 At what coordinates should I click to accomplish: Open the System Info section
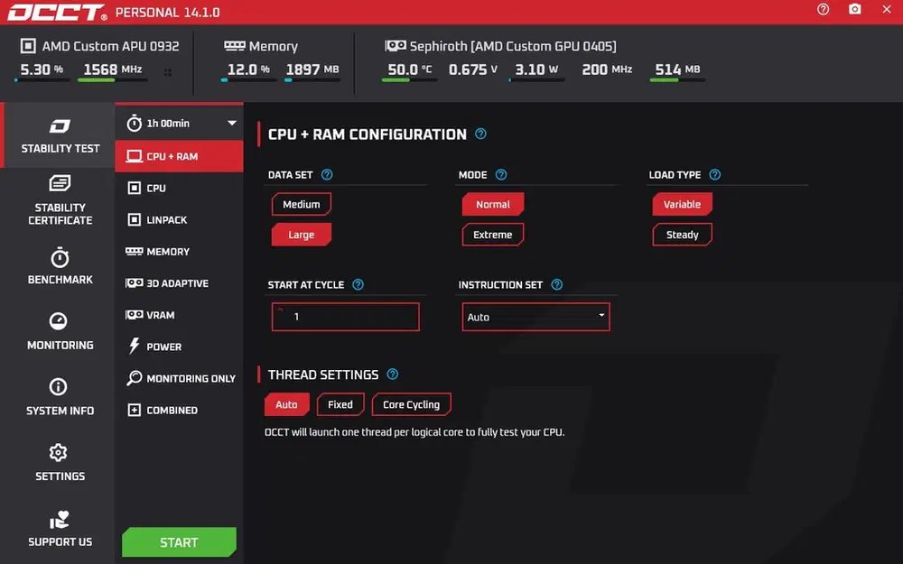pos(60,397)
